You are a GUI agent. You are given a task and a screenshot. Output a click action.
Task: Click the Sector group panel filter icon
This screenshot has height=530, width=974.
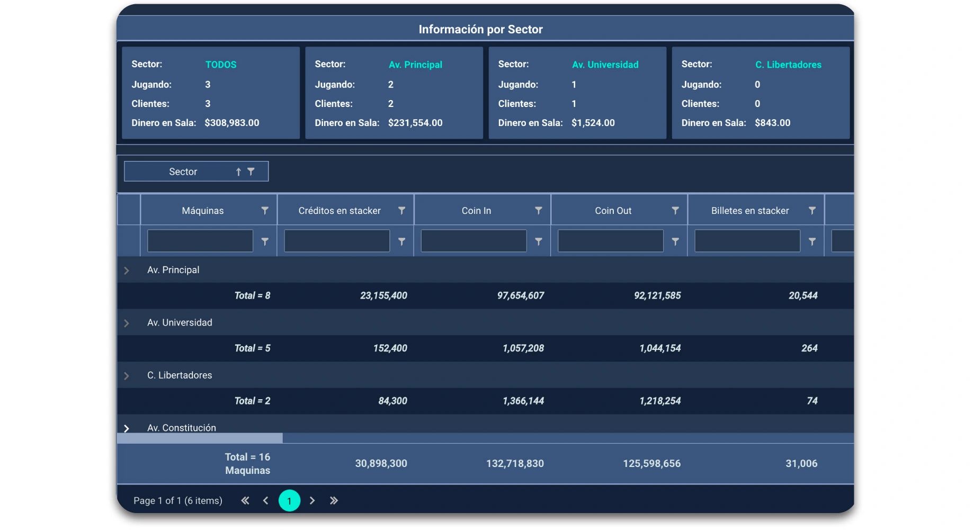click(x=251, y=172)
